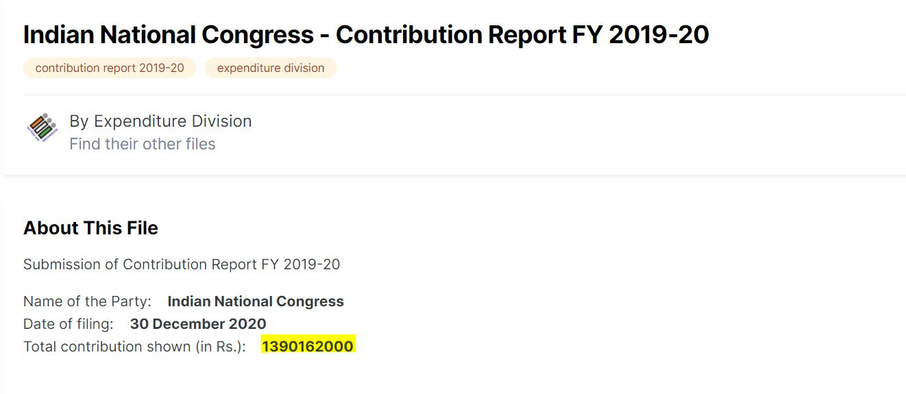Click the Expenditure Division avatar icon
Viewport: 906px width, 394px height.
point(42,128)
